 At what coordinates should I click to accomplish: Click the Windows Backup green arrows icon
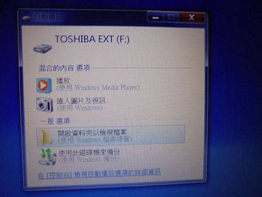click(48, 157)
